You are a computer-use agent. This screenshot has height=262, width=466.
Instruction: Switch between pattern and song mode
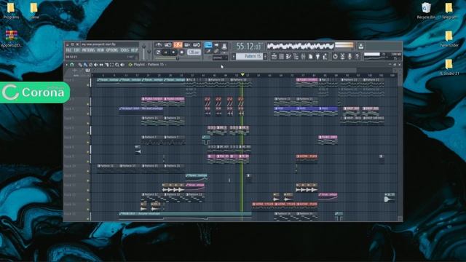[x=158, y=52]
